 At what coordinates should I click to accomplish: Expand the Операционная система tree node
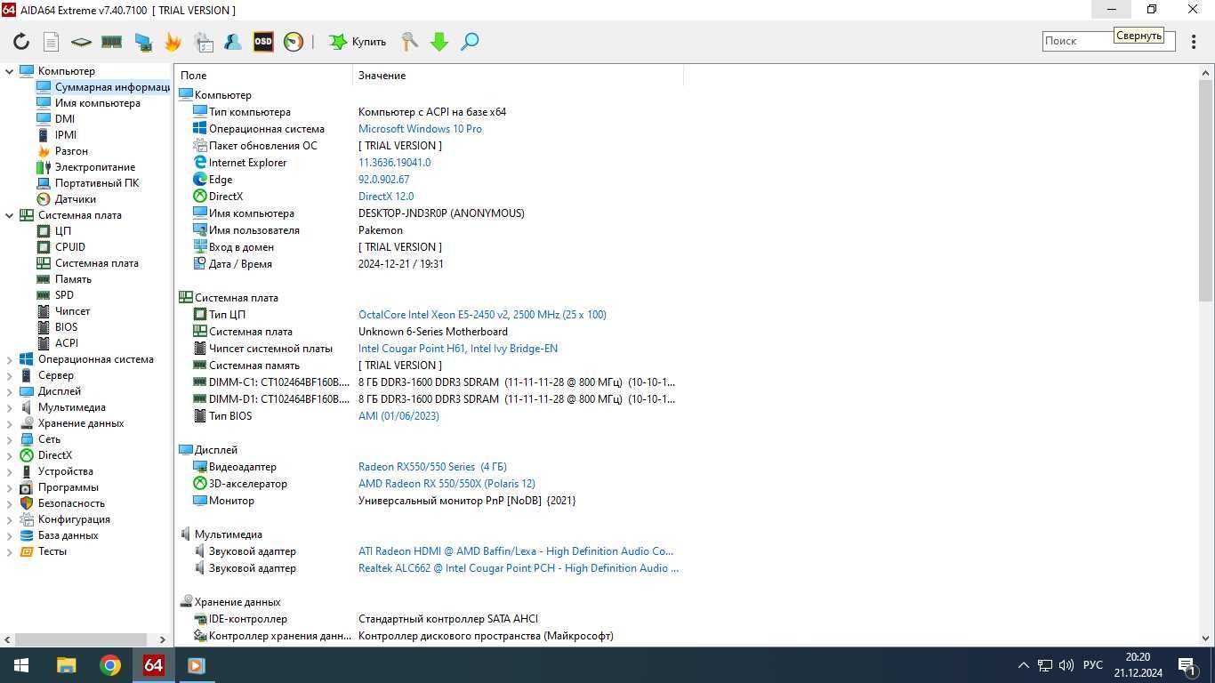pyautogui.click(x=10, y=359)
